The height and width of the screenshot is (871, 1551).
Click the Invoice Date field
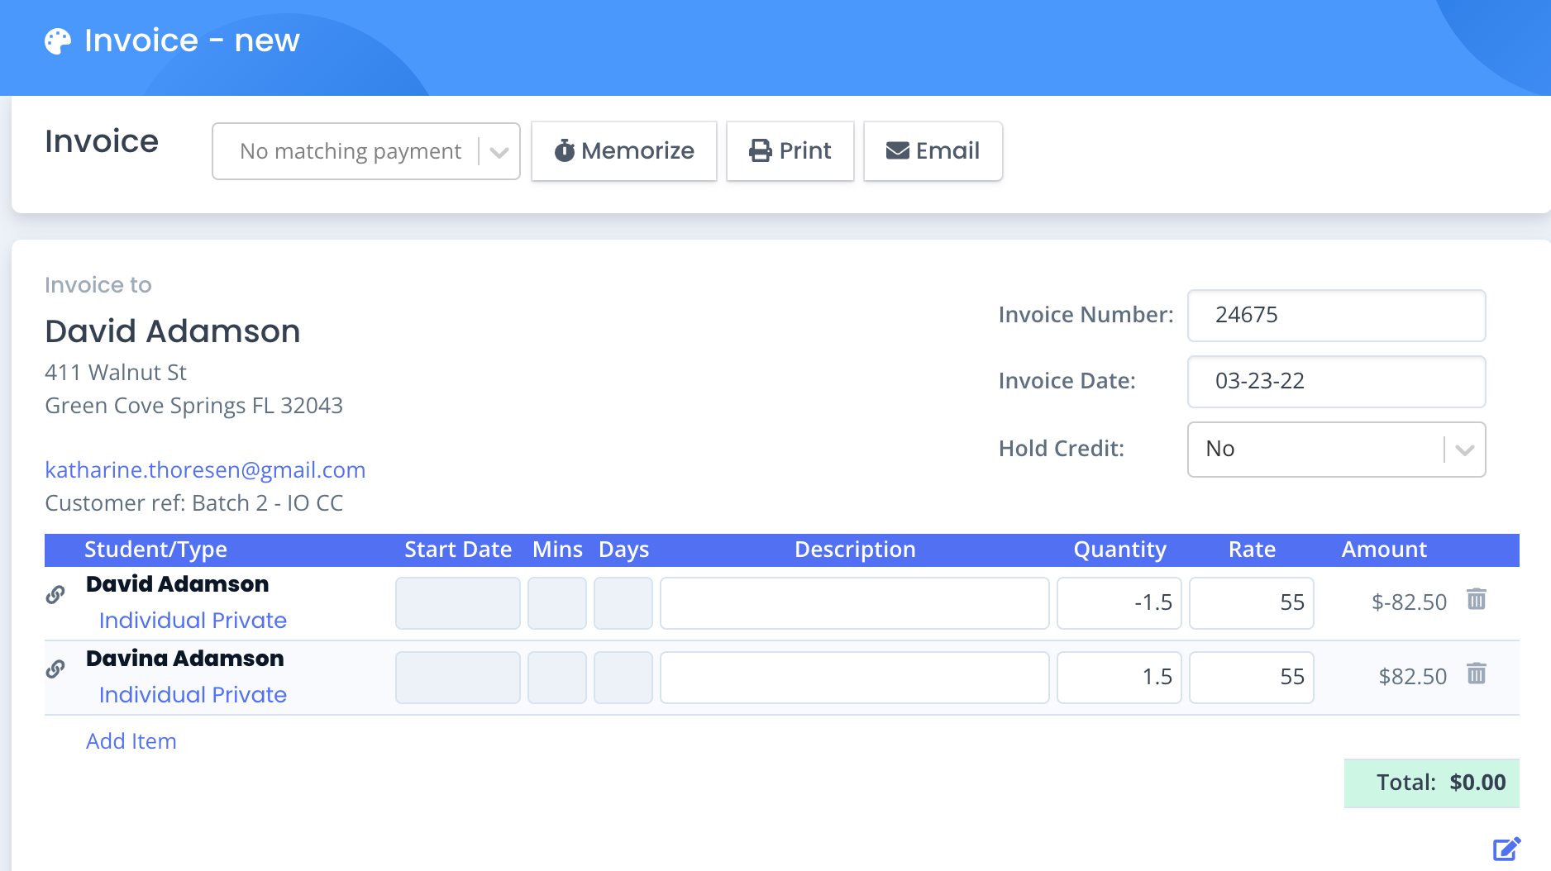point(1337,382)
